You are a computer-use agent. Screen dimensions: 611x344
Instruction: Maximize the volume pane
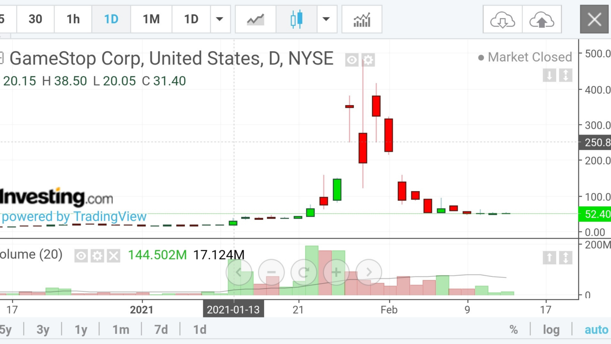click(566, 258)
